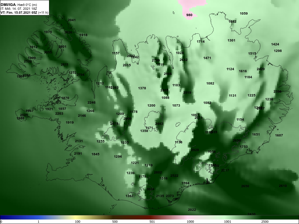This screenshot has width=299, height=224.
Task: Select the 2396 value label
Action: [x=277, y=92]
